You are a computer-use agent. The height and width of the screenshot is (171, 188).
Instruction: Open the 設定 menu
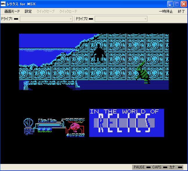28,11
